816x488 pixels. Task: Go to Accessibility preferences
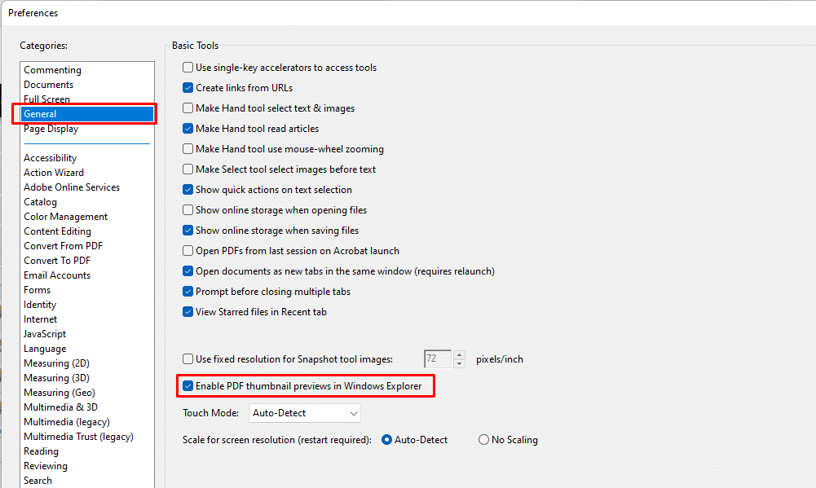50,158
